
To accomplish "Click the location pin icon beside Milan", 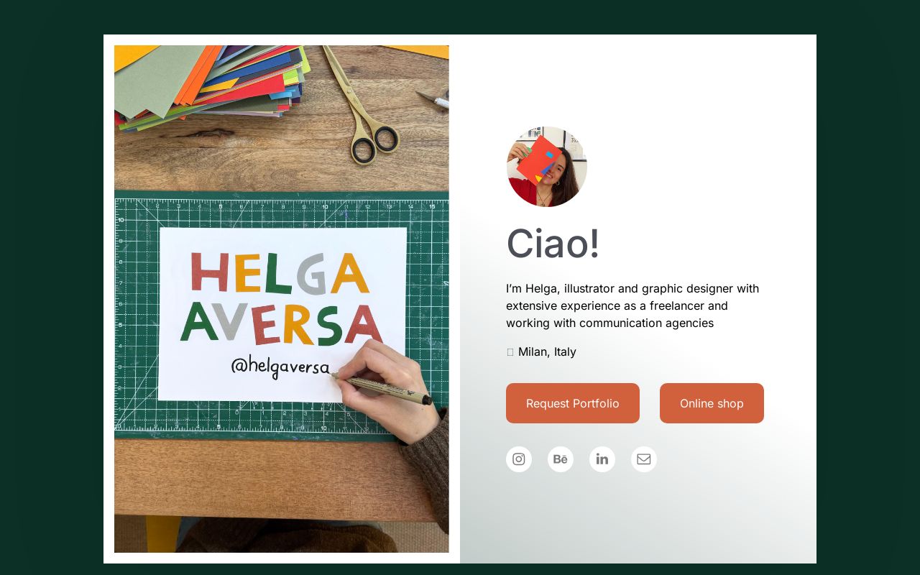I will tap(510, 352).
